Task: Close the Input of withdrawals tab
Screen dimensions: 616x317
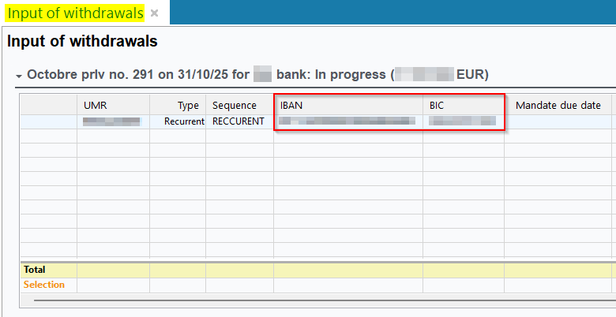Action: (155, 13)
